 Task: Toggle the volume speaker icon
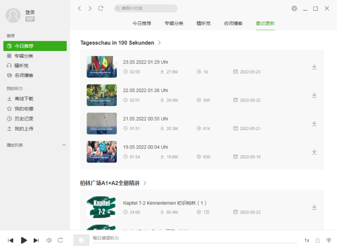click(x=49, y=240)
